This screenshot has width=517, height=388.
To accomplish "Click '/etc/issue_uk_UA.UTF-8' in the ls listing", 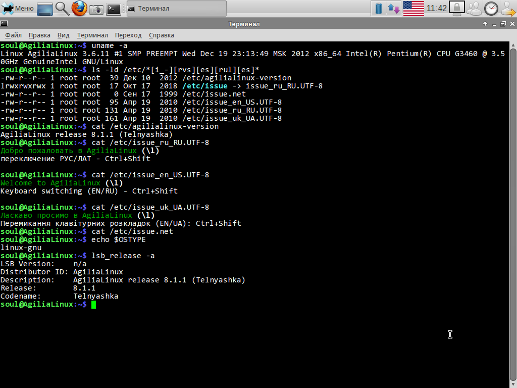I will pos(232,118).
